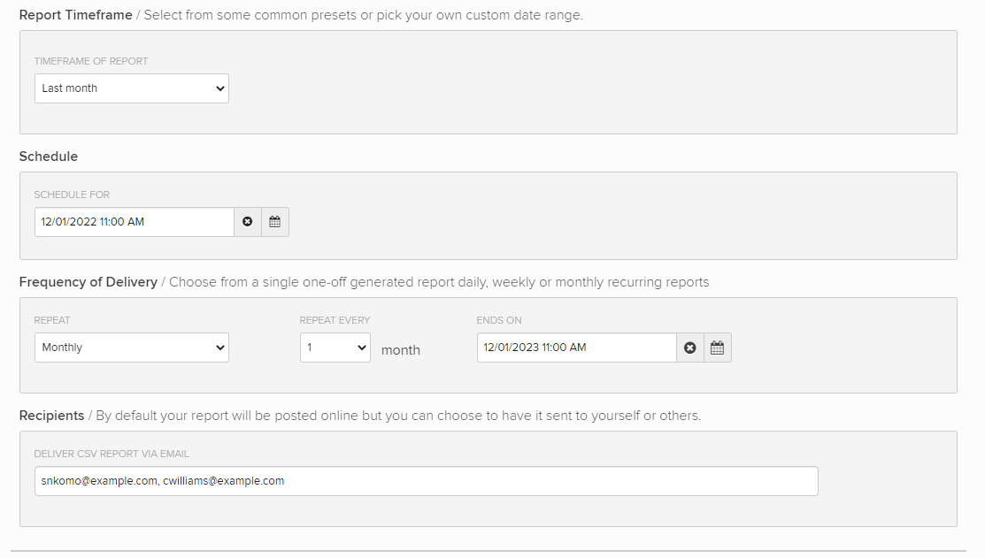
Task: Clear the Schedule For date value
Action: point(248,222)
